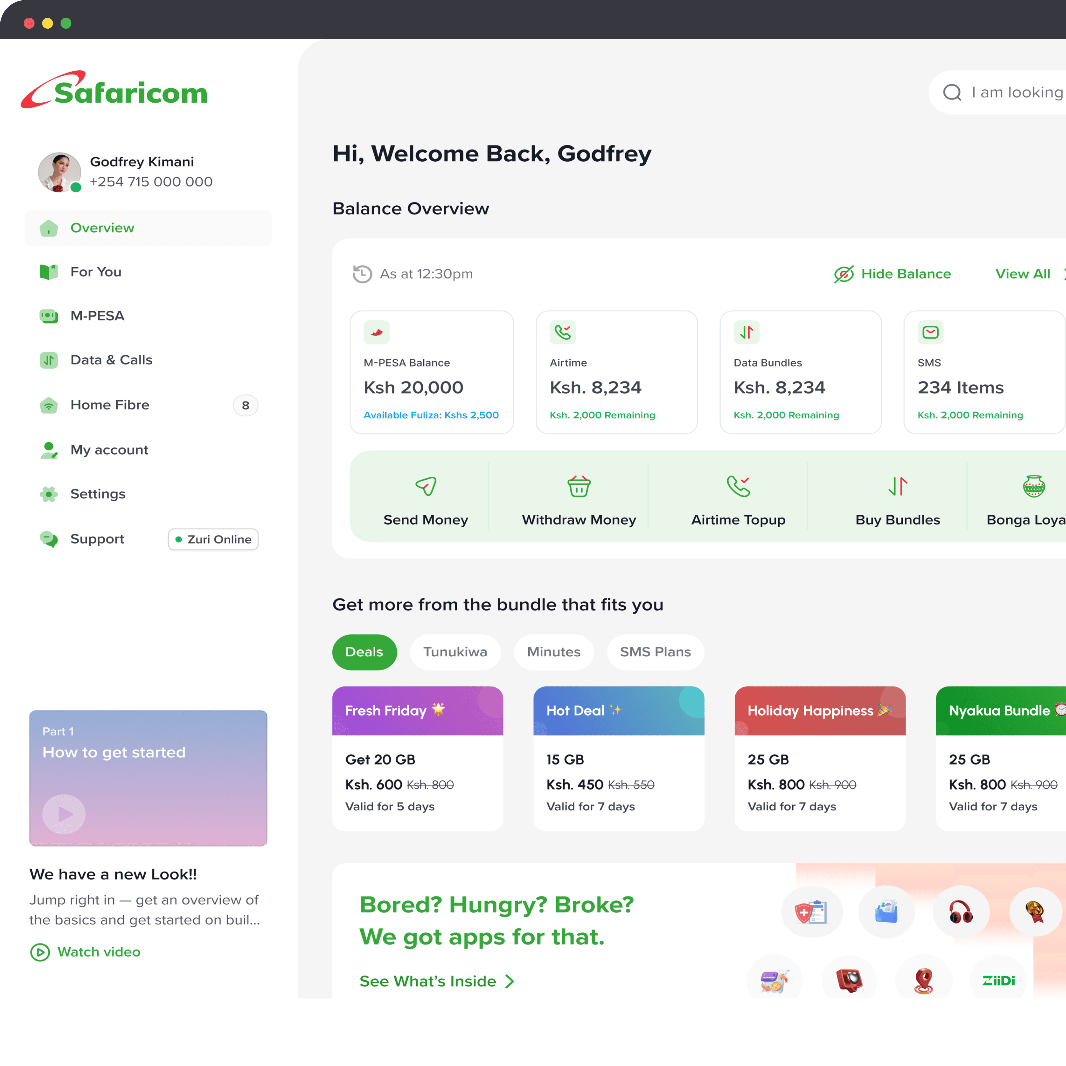Switch to the Minutes tab
The width and height of the screenshot is (1066, 1066).
[554, 652]
